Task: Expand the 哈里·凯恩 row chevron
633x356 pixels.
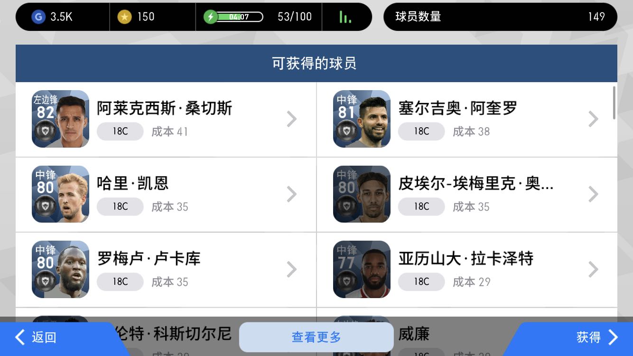Action: [x=292, y=194]
